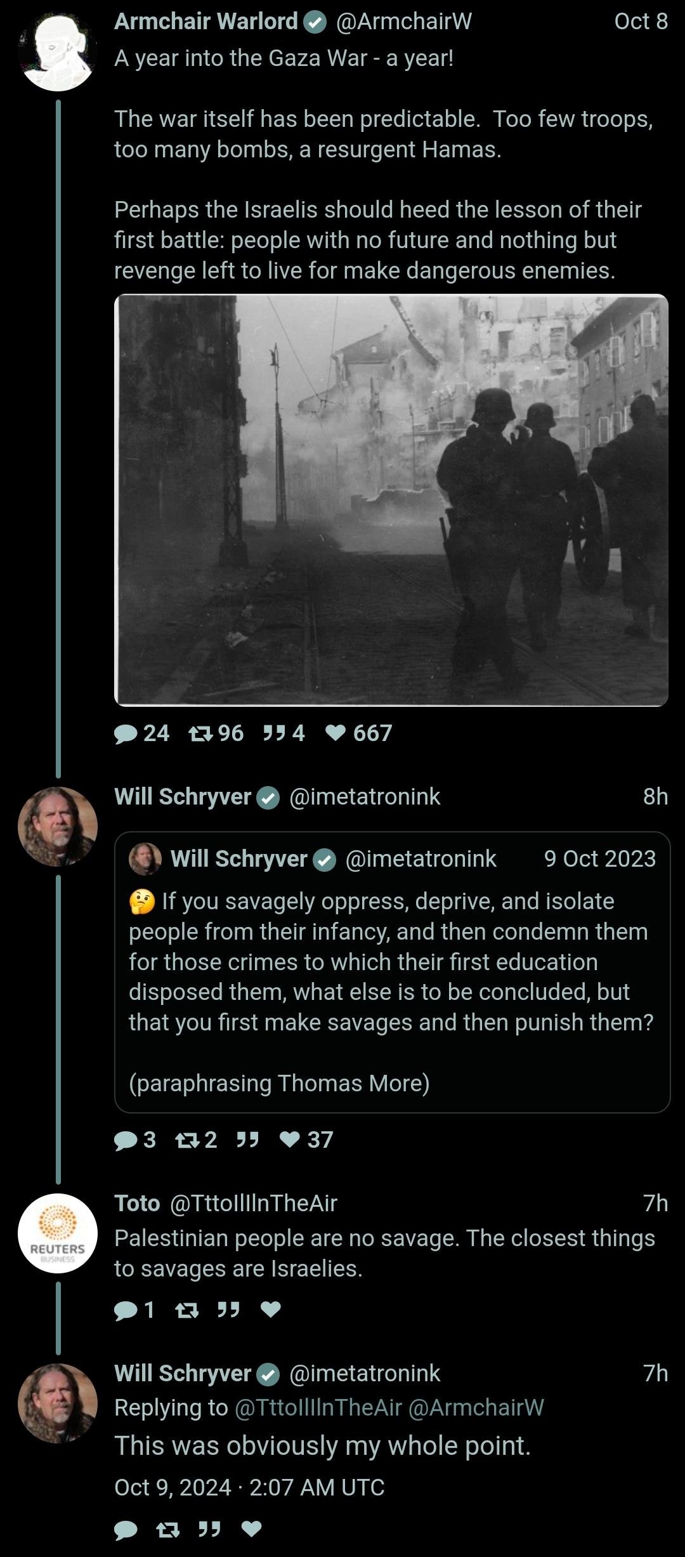685x1557 pixels.
Task: Like the Armchair Warlord tweet with 667 likes
Action: coord(336,733)
